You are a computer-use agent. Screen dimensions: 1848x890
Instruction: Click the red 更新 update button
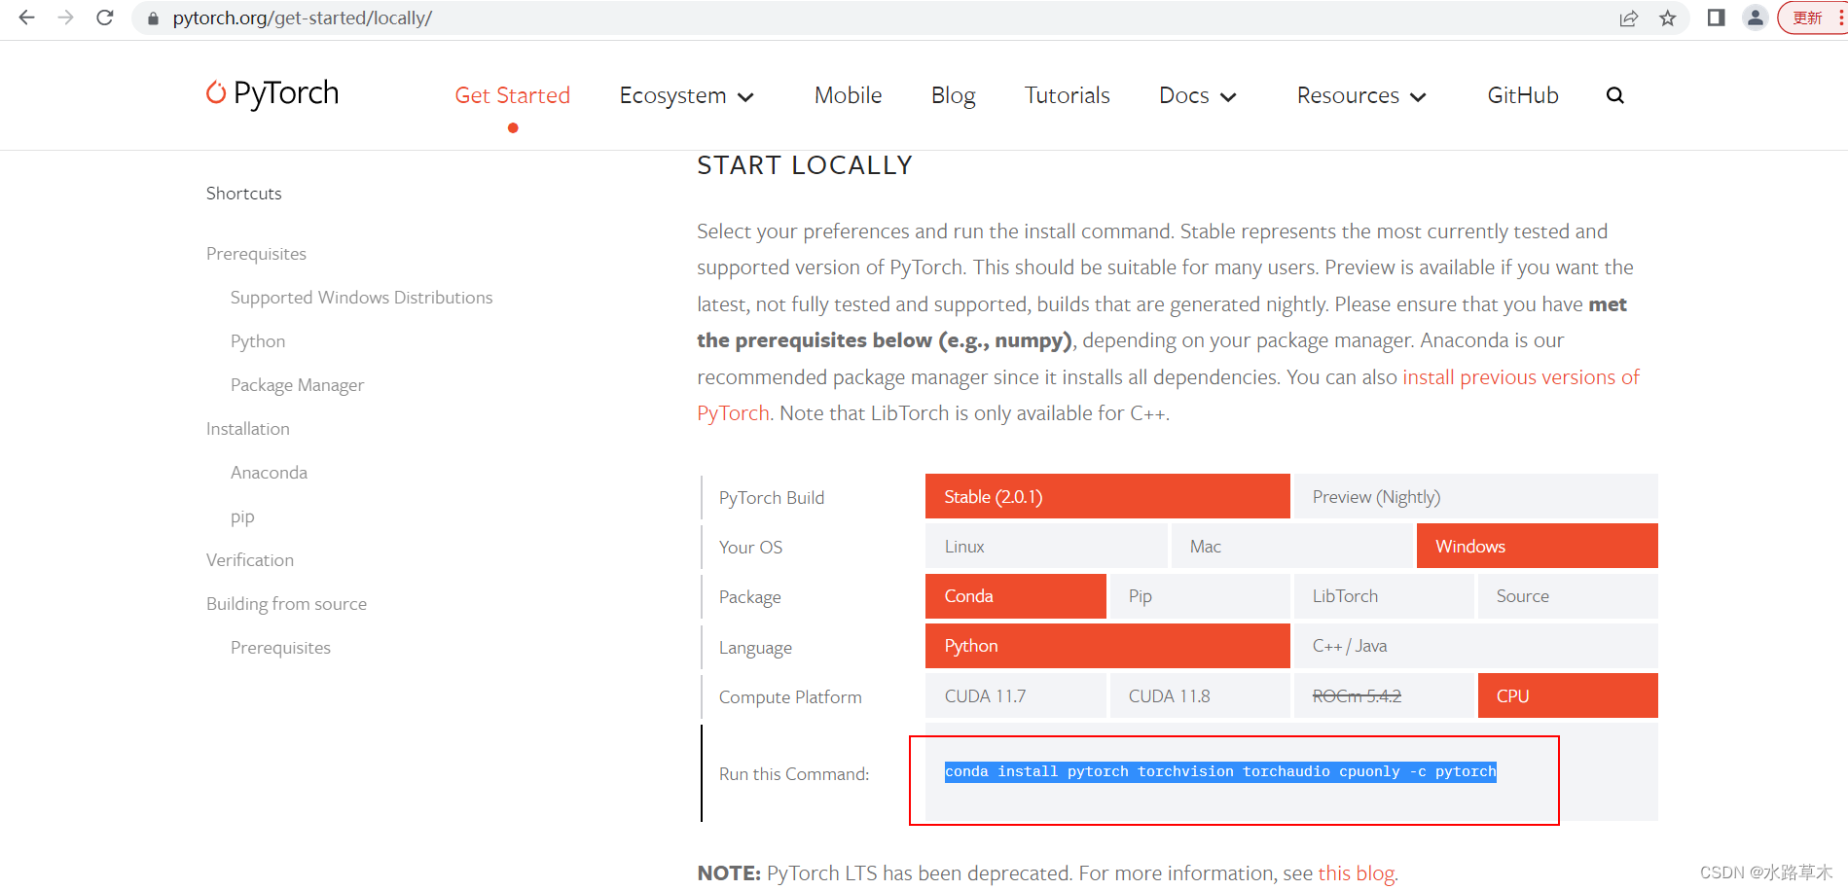click(x=1812, y=18)
